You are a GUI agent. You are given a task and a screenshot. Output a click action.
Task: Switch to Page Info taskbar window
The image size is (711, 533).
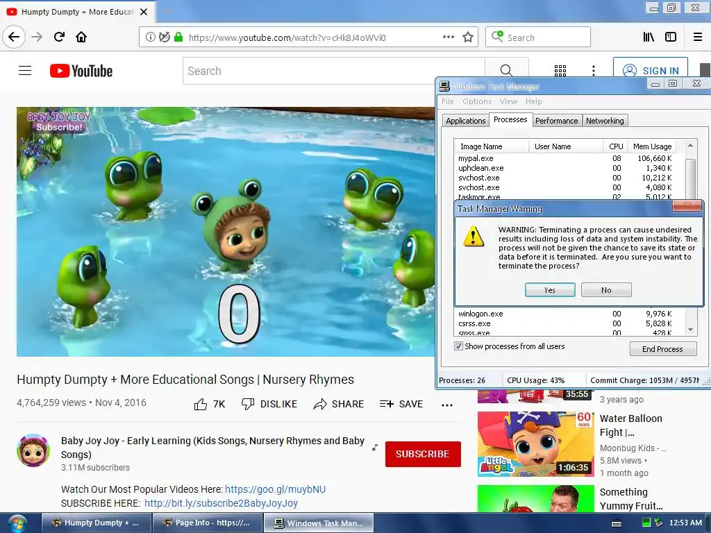(207, 523)
